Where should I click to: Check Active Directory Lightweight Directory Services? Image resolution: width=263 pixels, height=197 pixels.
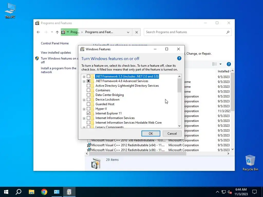88,86
